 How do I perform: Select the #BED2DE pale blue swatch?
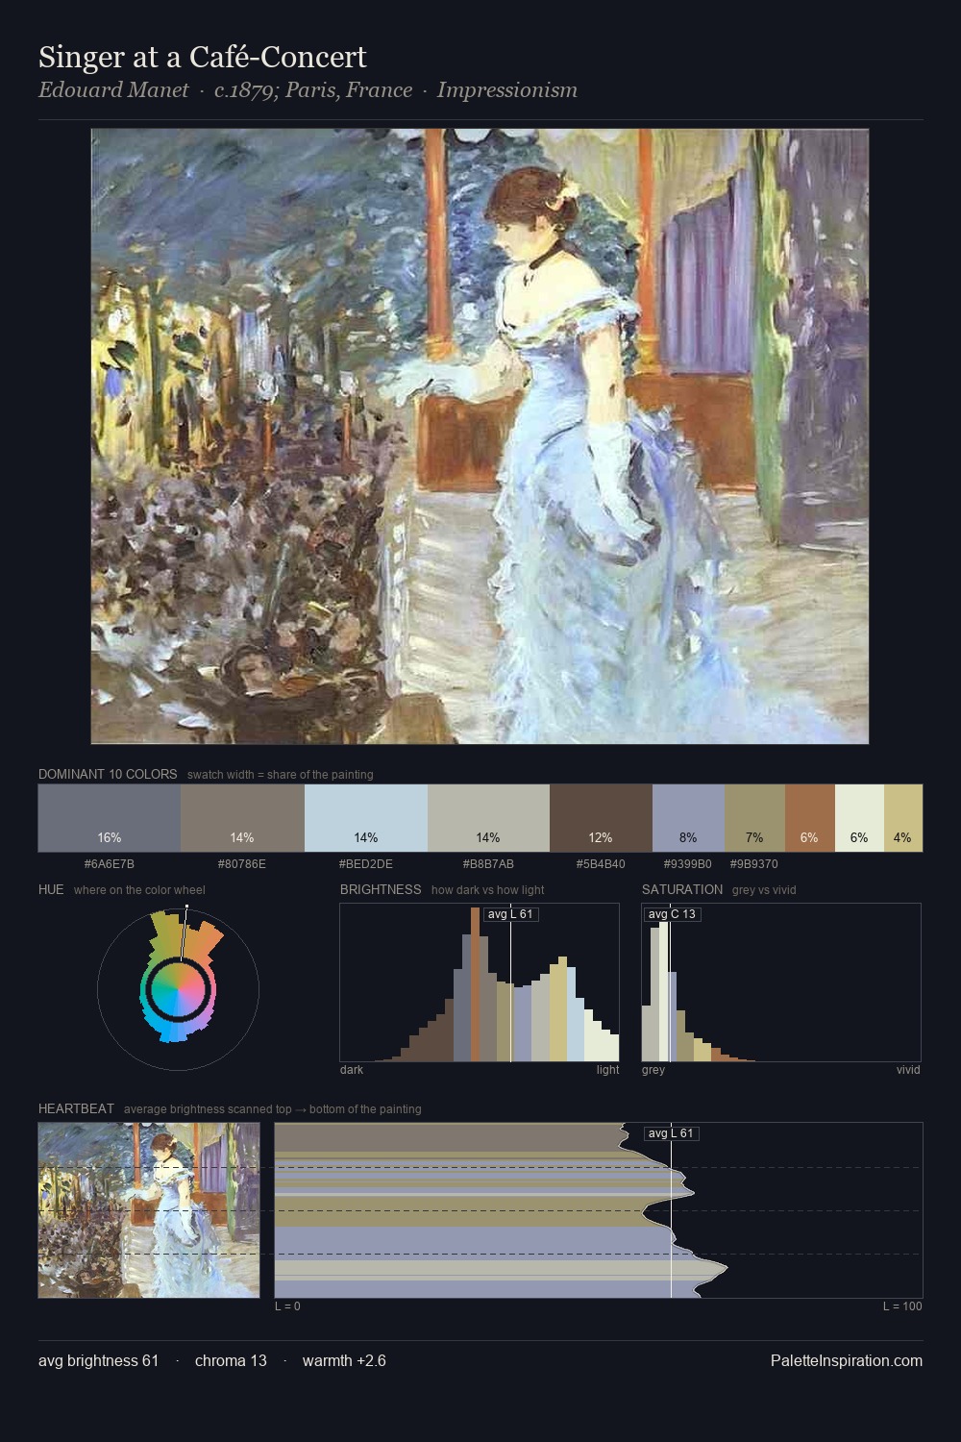366,818
